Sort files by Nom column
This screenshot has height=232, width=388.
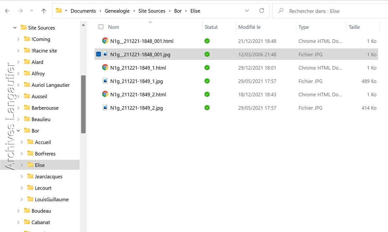pyautogui.click(x=114, y=27)
